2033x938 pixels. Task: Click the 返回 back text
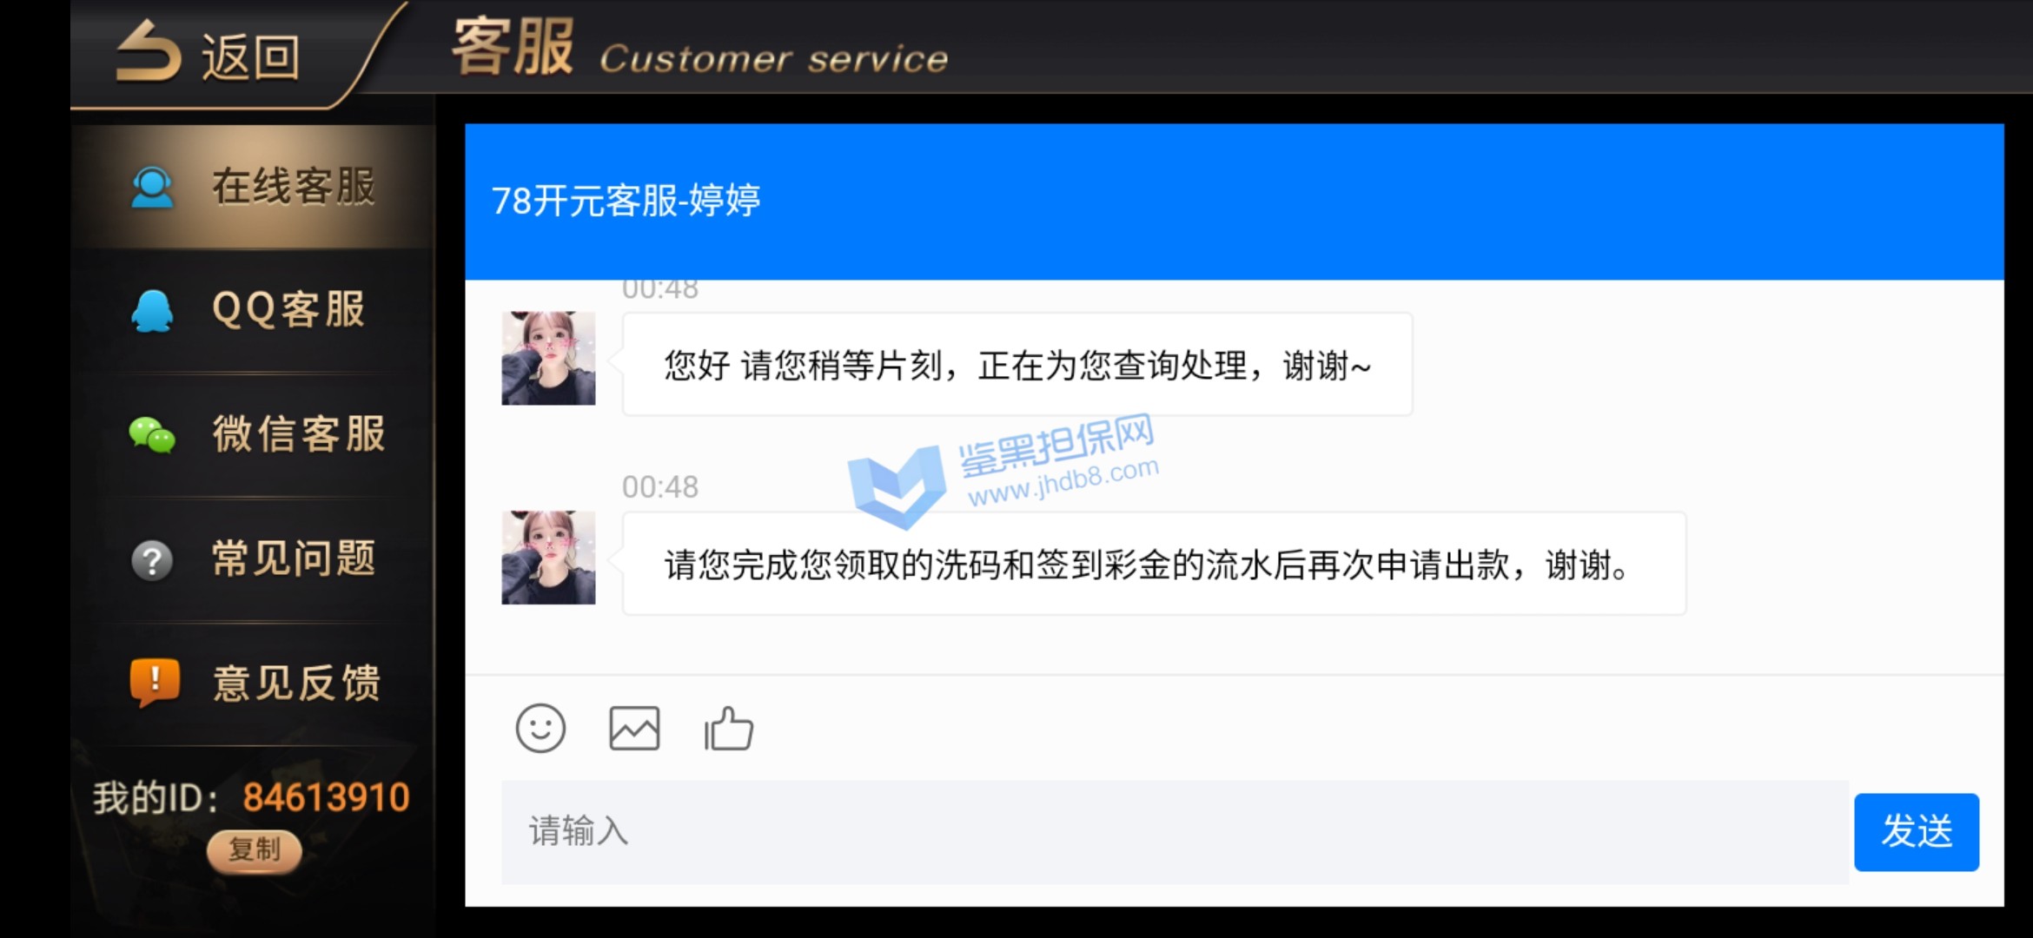[x=251, y=58]
